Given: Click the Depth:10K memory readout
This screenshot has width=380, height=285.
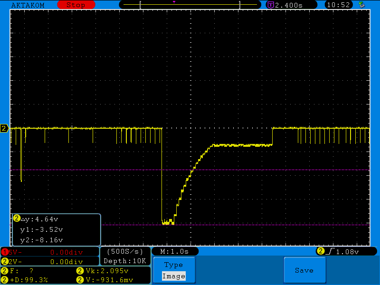Looking at the screenshot, I should pos(125,261).
